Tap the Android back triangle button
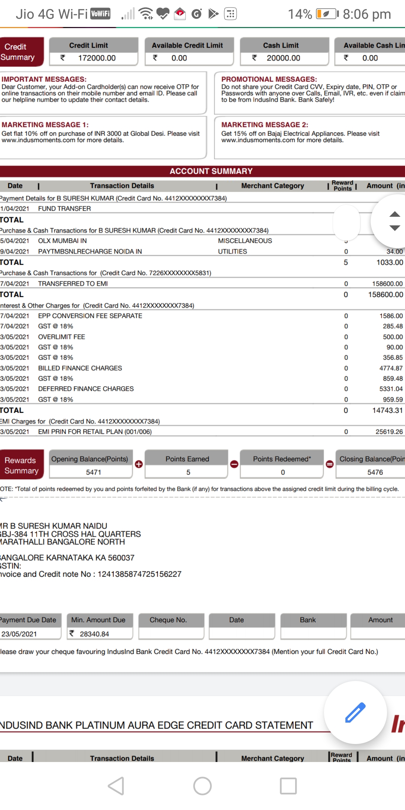This screenshot has height=810, width=405. [116, 786]
